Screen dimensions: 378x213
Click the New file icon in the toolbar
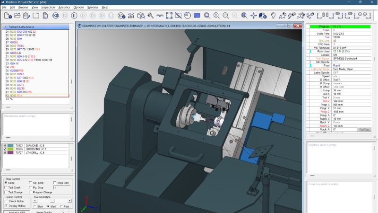tap(8, 16)
